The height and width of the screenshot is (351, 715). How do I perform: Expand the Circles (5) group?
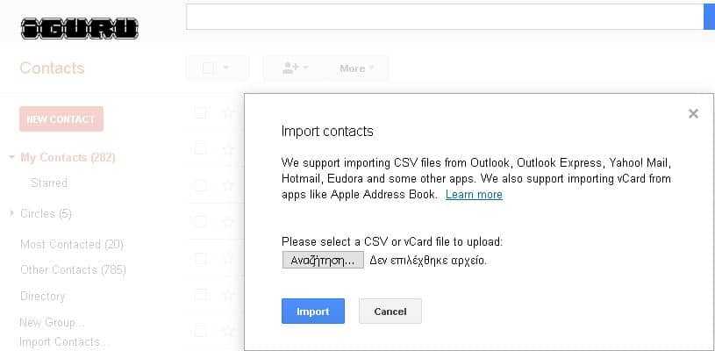(x=12, y=213)
